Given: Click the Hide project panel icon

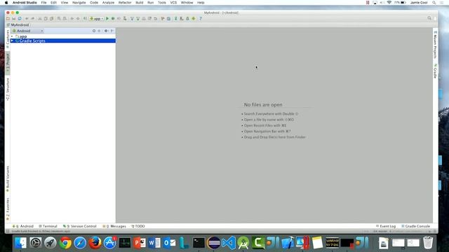Looking at the screenshot, I should click(112, 31).
